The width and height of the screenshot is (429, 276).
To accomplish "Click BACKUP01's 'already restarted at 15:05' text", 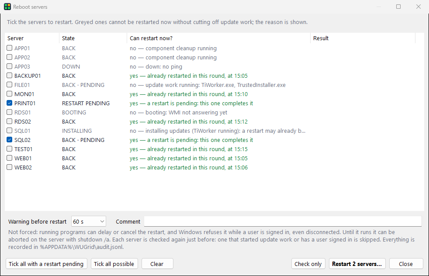I will tap(189, 76).
